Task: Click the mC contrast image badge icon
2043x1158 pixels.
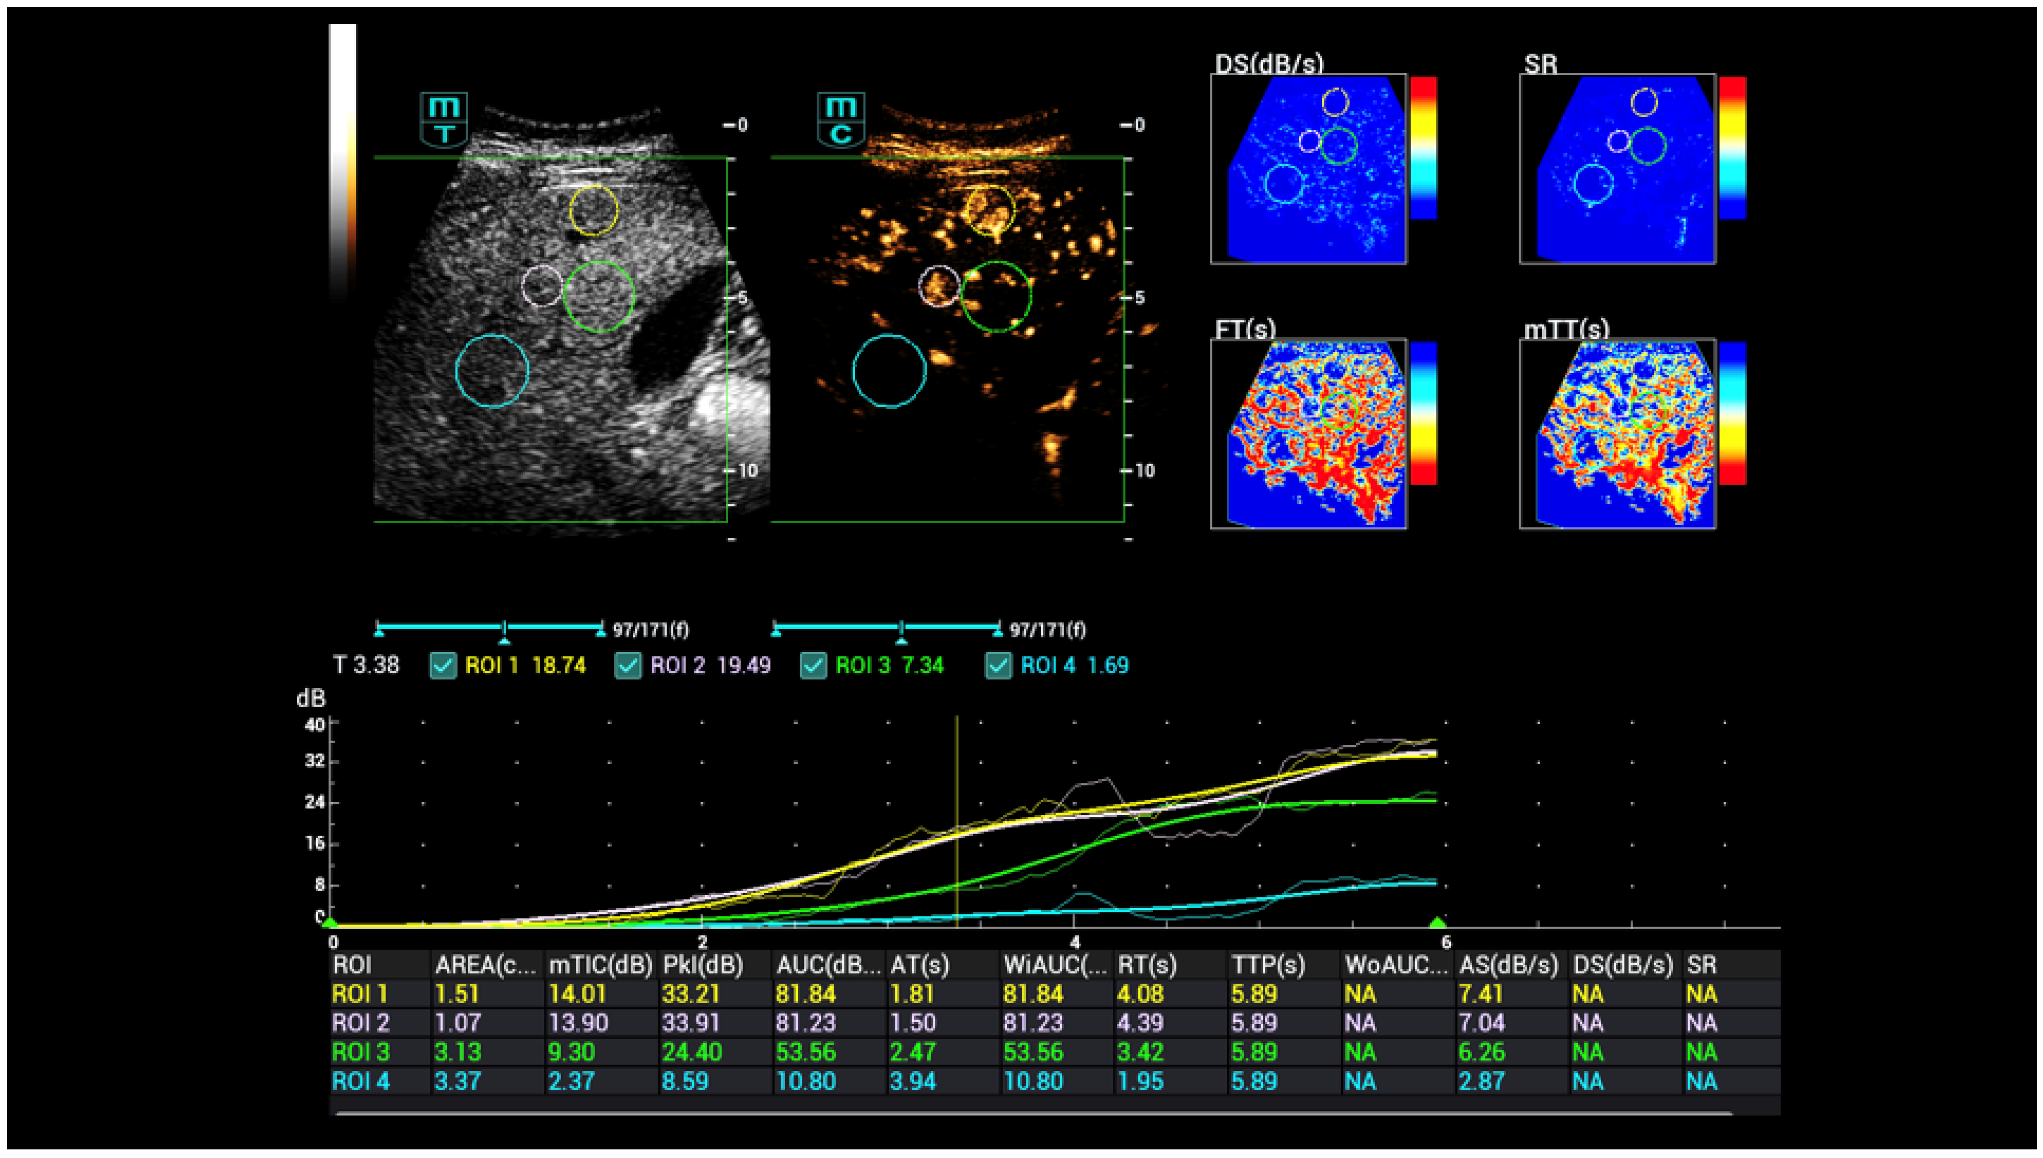Action: pos(841,119)
